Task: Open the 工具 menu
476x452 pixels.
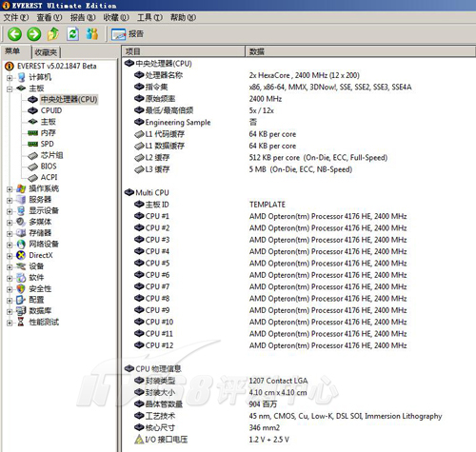Action: 149,17
